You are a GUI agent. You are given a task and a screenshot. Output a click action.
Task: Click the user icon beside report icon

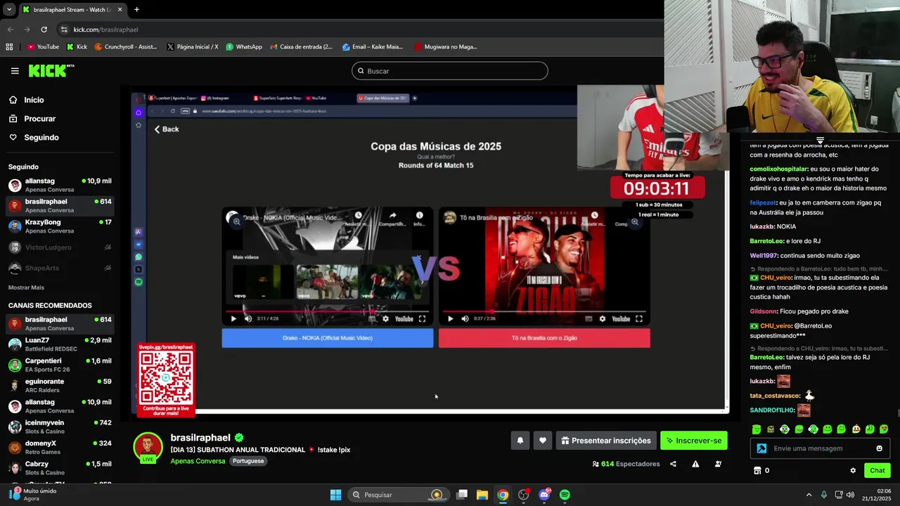718,464
